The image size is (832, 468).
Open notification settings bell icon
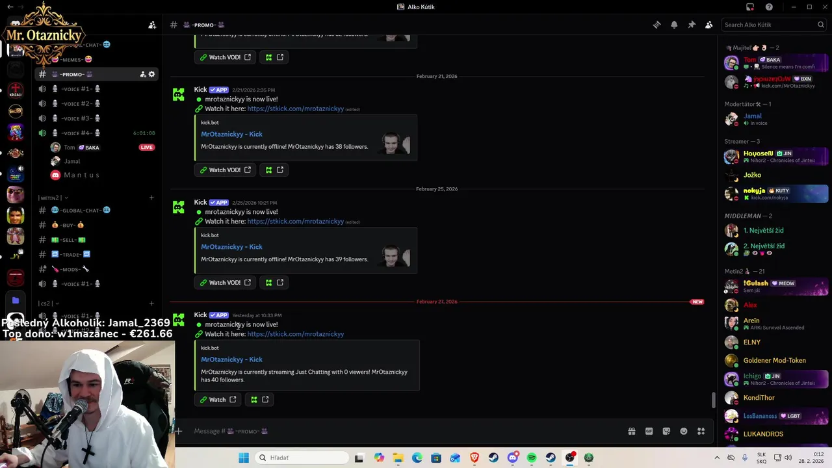(x=674, y=25)
